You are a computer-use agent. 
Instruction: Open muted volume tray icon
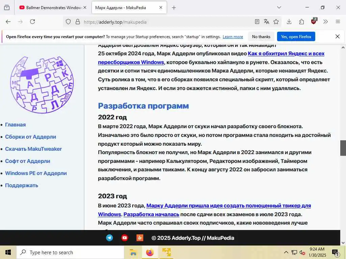(x=302, y=252)
